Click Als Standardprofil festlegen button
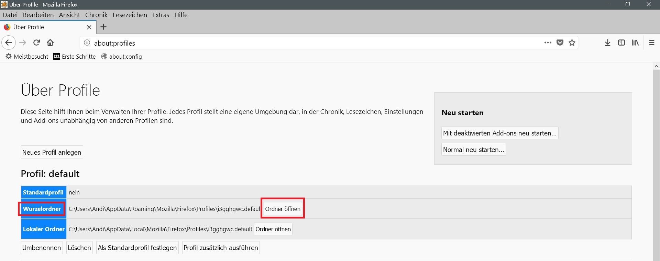The height and width of the screenshot is (261, 660). click(x=137, y=248)
